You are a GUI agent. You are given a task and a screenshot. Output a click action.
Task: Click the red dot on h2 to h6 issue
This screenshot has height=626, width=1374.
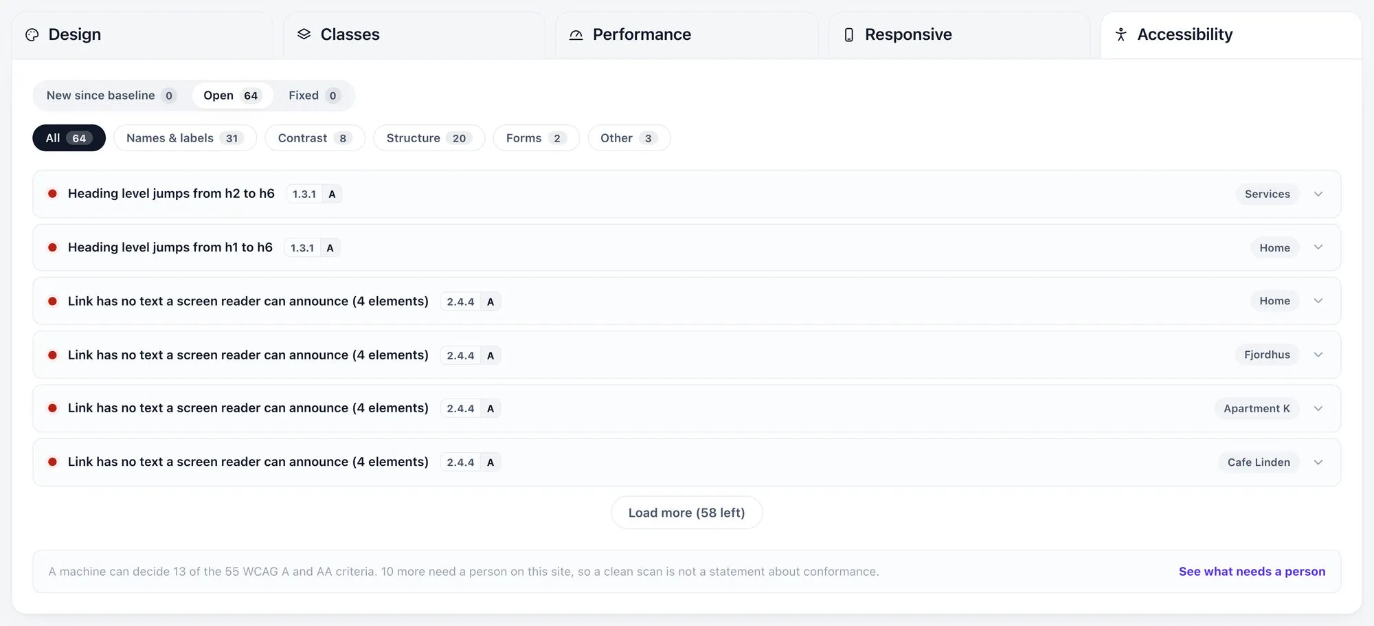(x=52, y=194)
